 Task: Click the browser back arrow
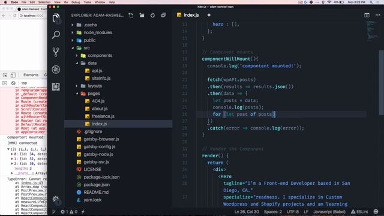coord(4,16)
